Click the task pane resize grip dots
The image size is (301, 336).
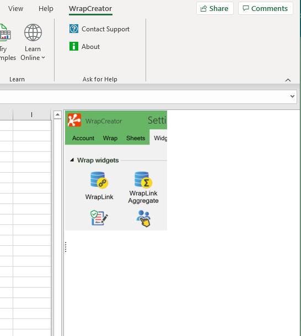(66, 247)
